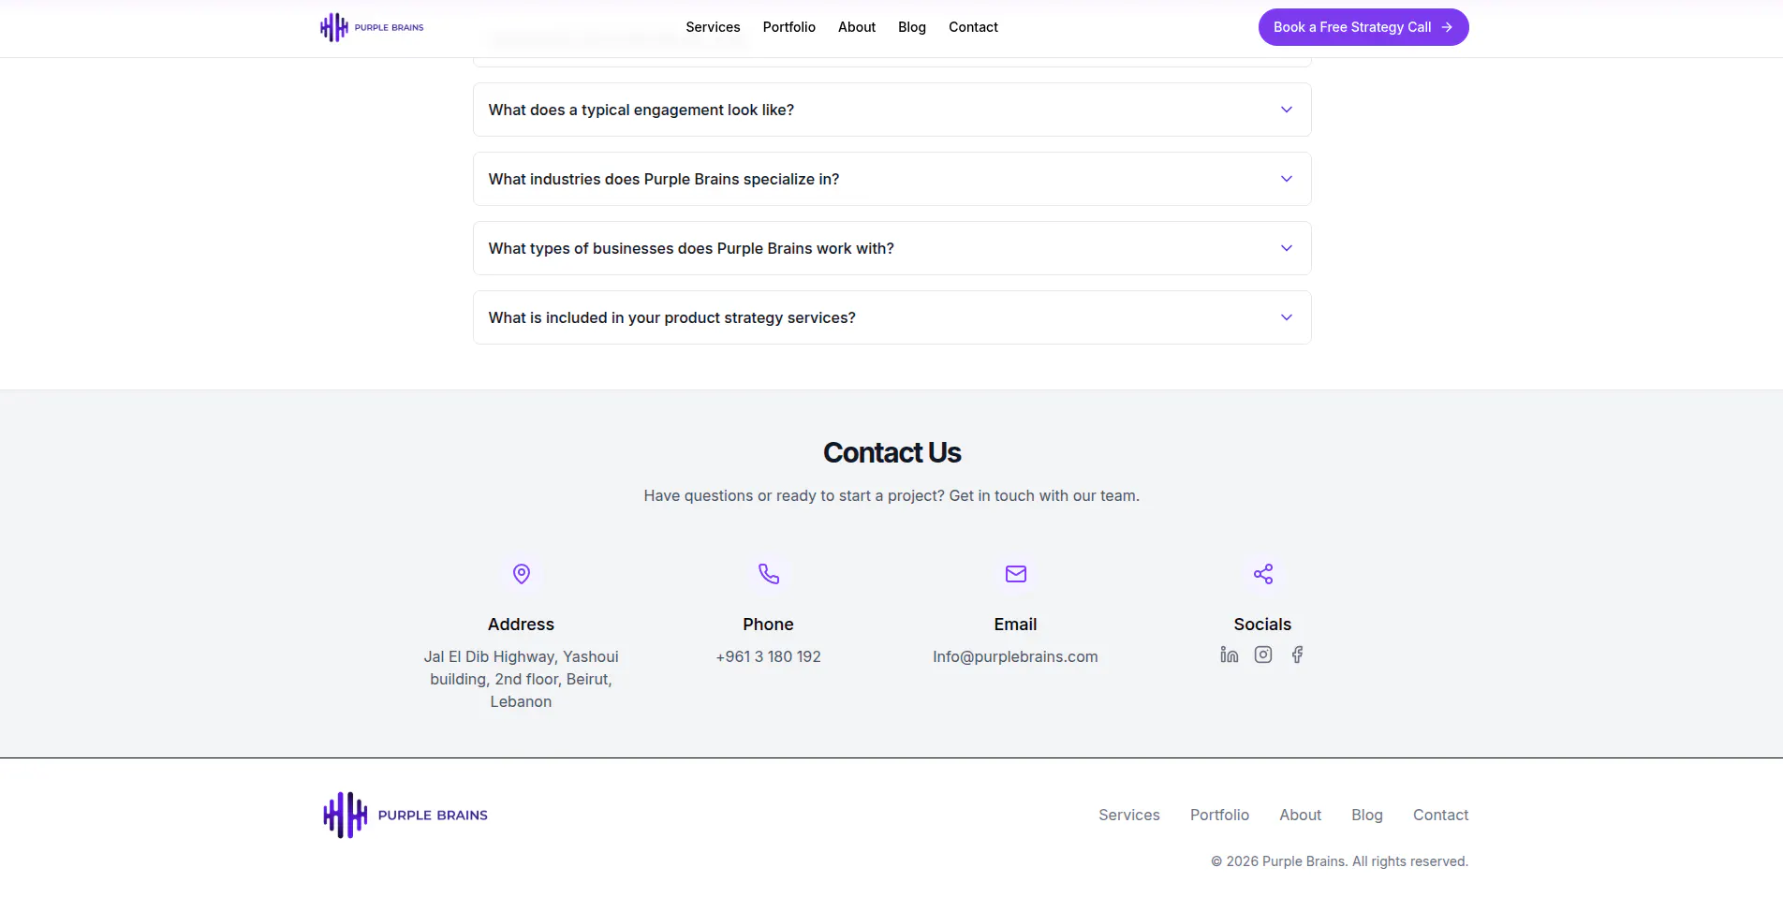Click the Purple Brains header logo
The image size is (1783, 897).
372,27
